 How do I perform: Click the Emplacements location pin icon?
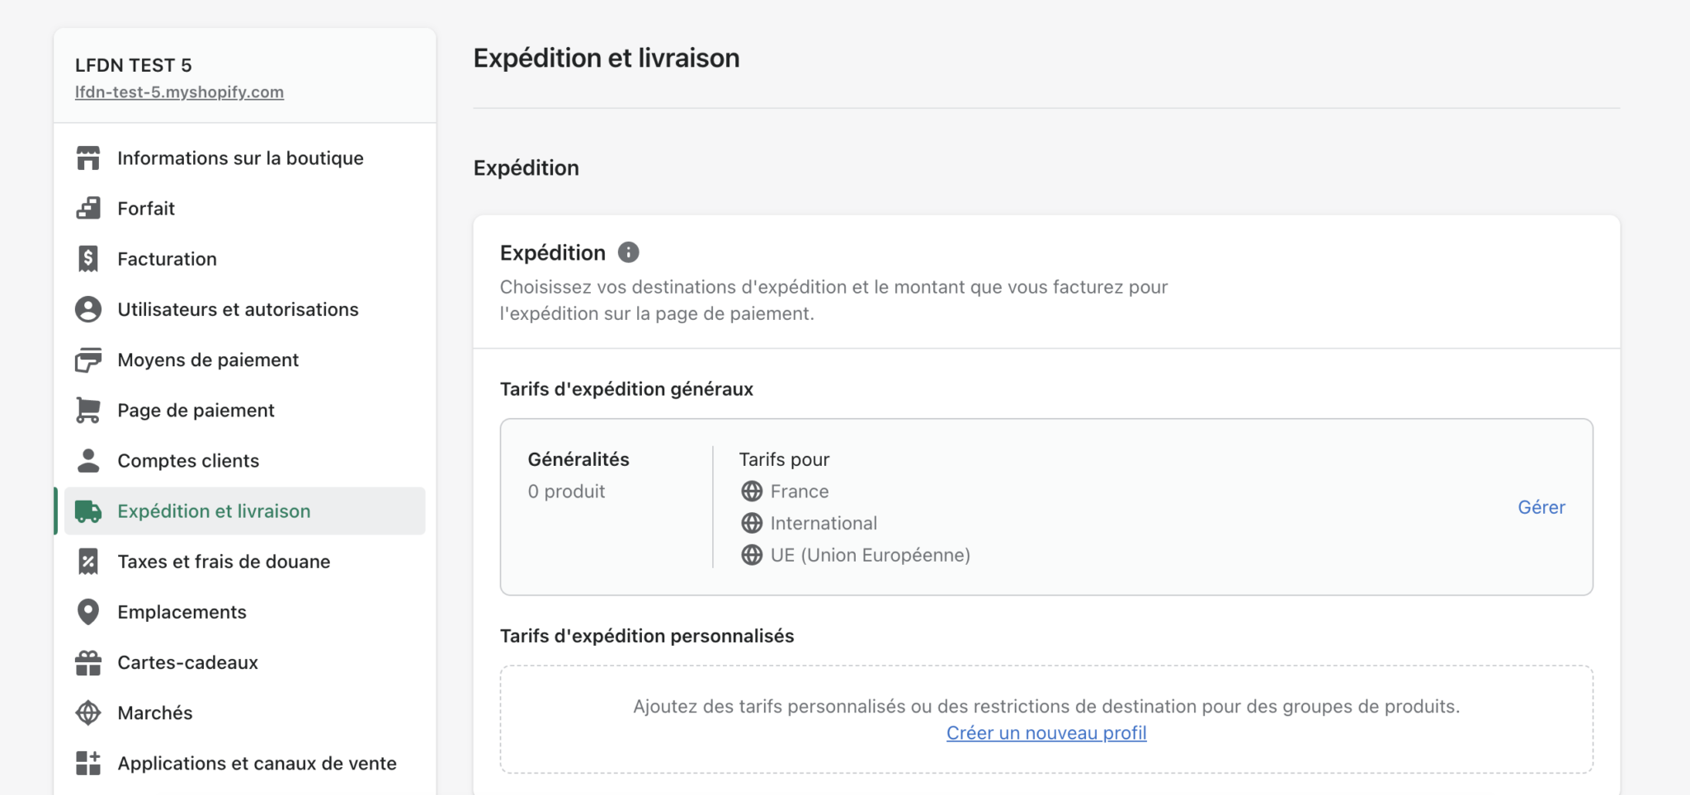coord(88,612)
